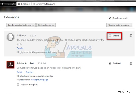This screenshot has height=94, width=136.
Task: Open AdBlock Details link
Action: (x=20, y=48)
